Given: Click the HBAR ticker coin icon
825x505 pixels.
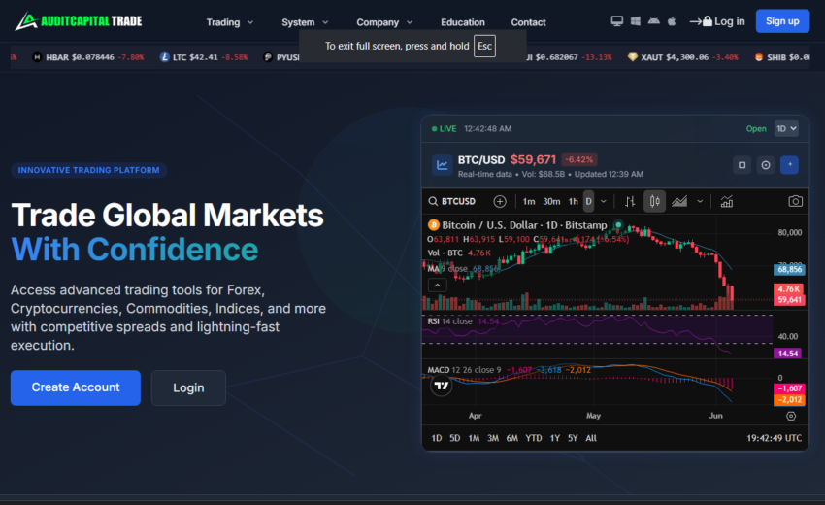Looking at the screenshot, I should tap(37, 57).
